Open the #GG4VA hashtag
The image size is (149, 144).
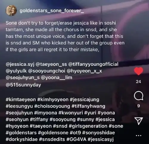[77, 139]
